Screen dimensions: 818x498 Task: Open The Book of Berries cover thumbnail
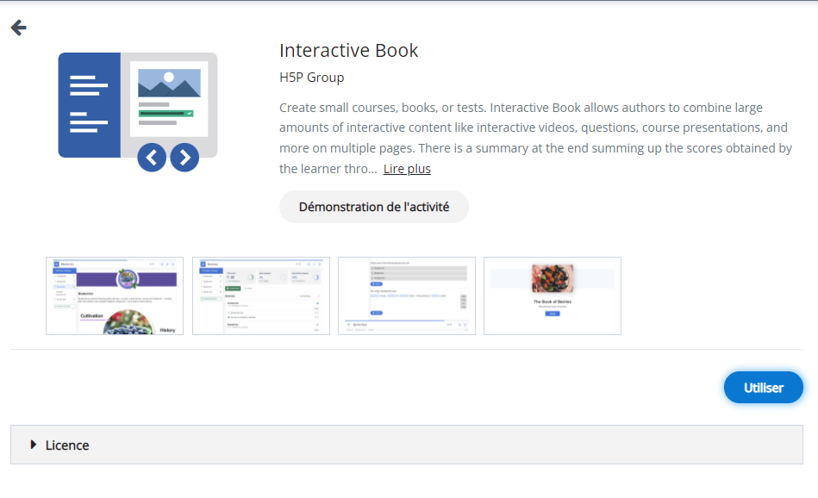coord(553,296)
